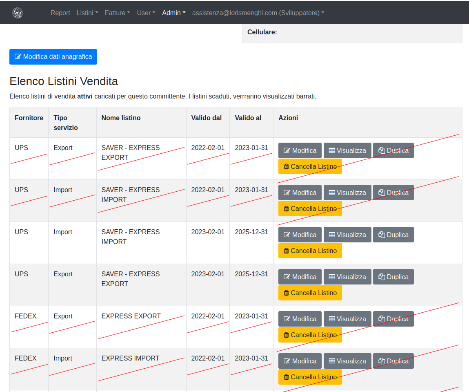Open the Admin dropdown menu
This screenshot has height=392, width=469.
(x=173, y=13)
